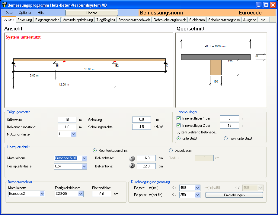Open the Nutzungsklasse dropdown
This screenshot has width=278, height=215.
tap(73, 134)
